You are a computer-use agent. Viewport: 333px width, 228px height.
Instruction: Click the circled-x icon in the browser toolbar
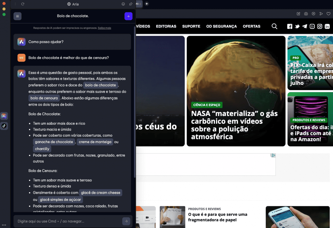pos(313,14)
